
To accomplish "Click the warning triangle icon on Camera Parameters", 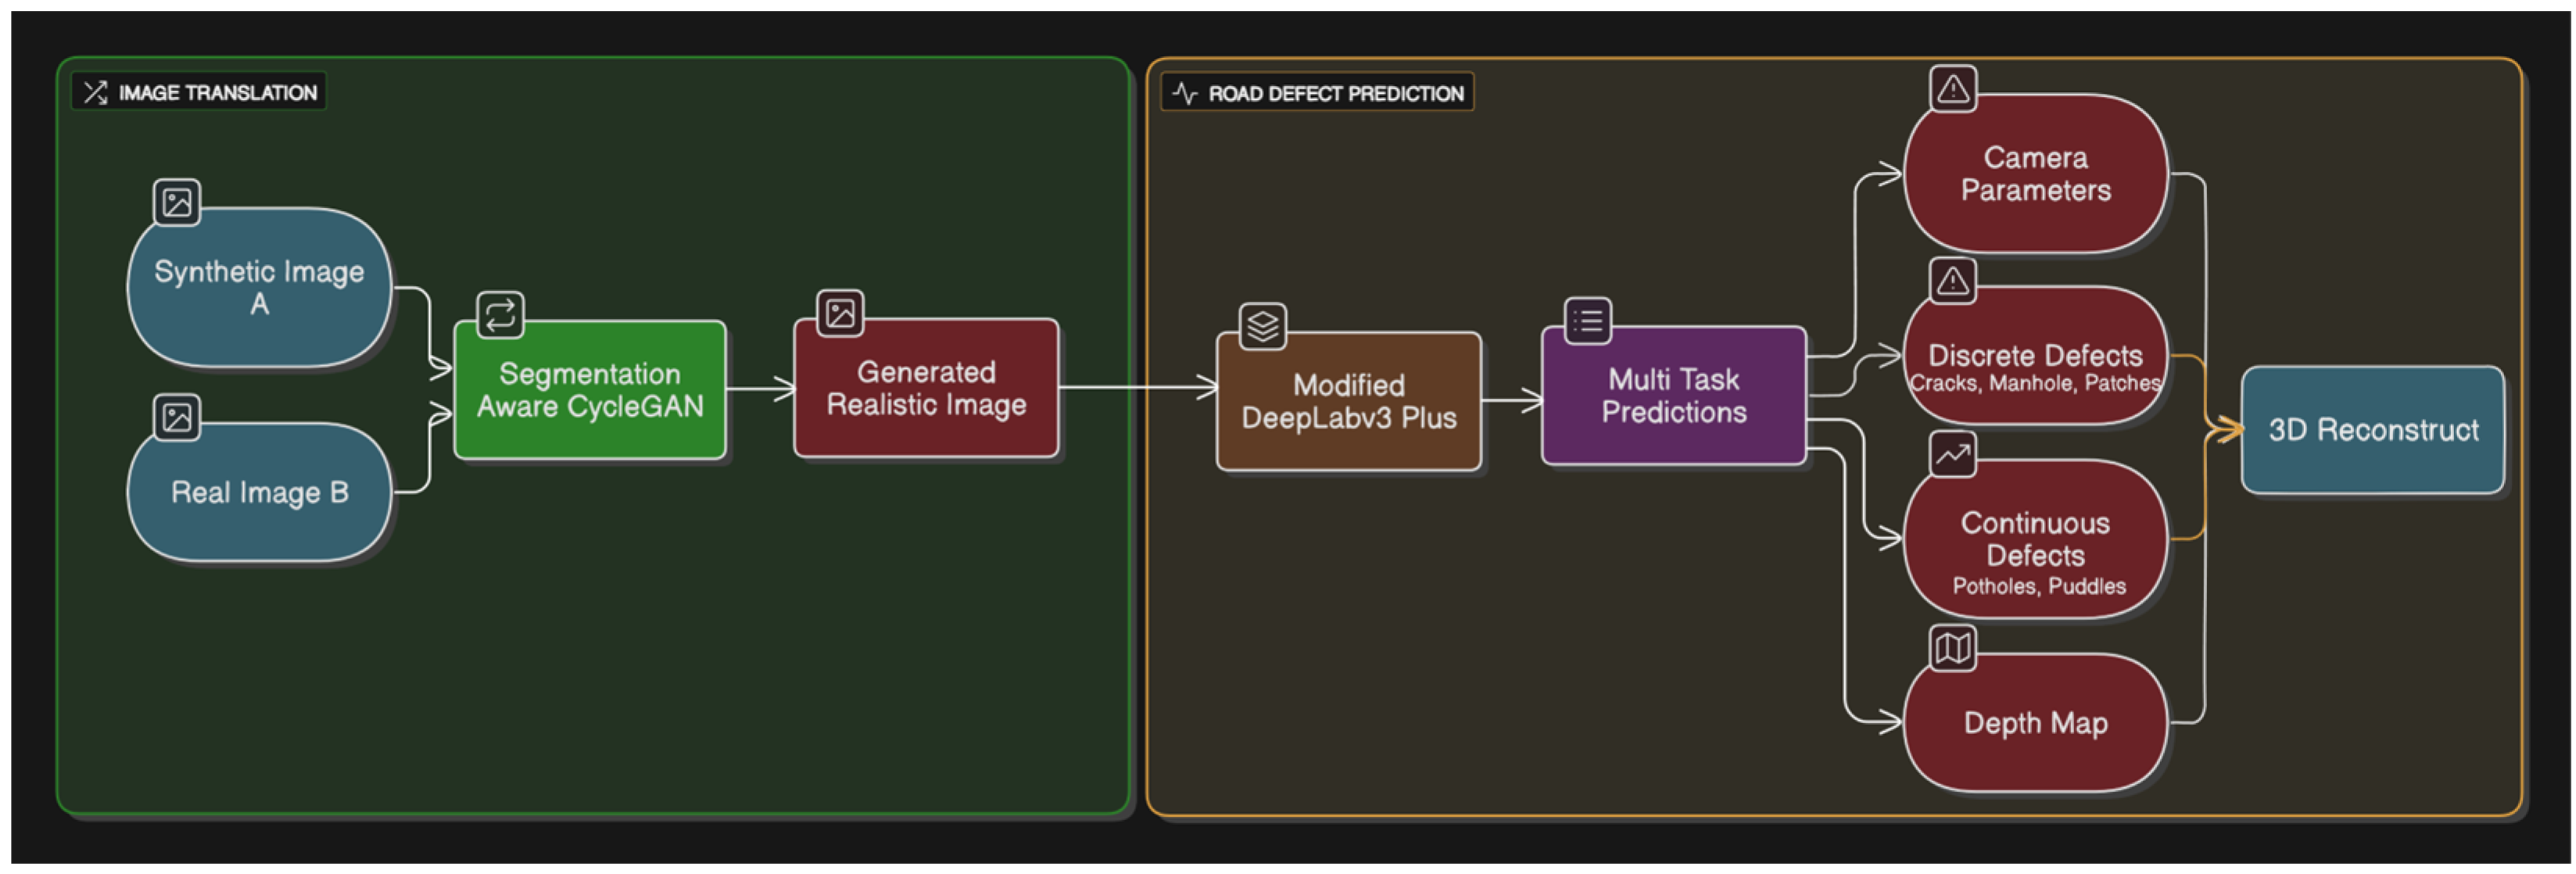I will point(1953,89).
